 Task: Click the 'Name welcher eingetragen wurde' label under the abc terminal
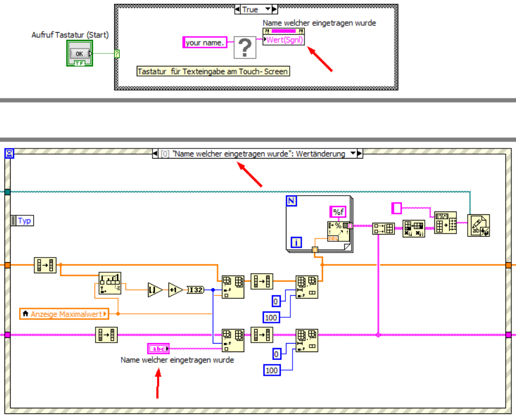(x=177, y=360)
